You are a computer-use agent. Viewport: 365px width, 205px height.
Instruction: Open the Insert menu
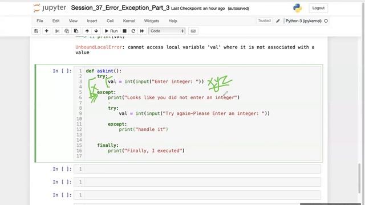click(92, 21)
